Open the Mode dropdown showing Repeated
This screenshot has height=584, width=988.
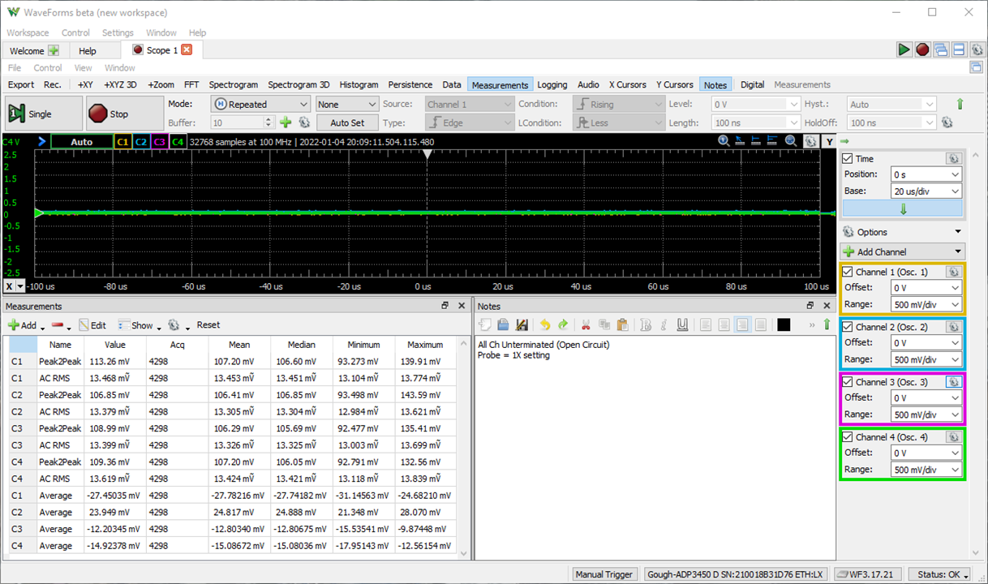coord(260,104)
